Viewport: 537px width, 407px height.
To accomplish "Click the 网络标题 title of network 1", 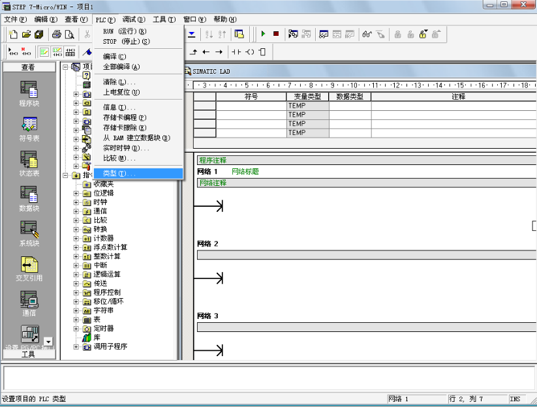I will [245, 172].
